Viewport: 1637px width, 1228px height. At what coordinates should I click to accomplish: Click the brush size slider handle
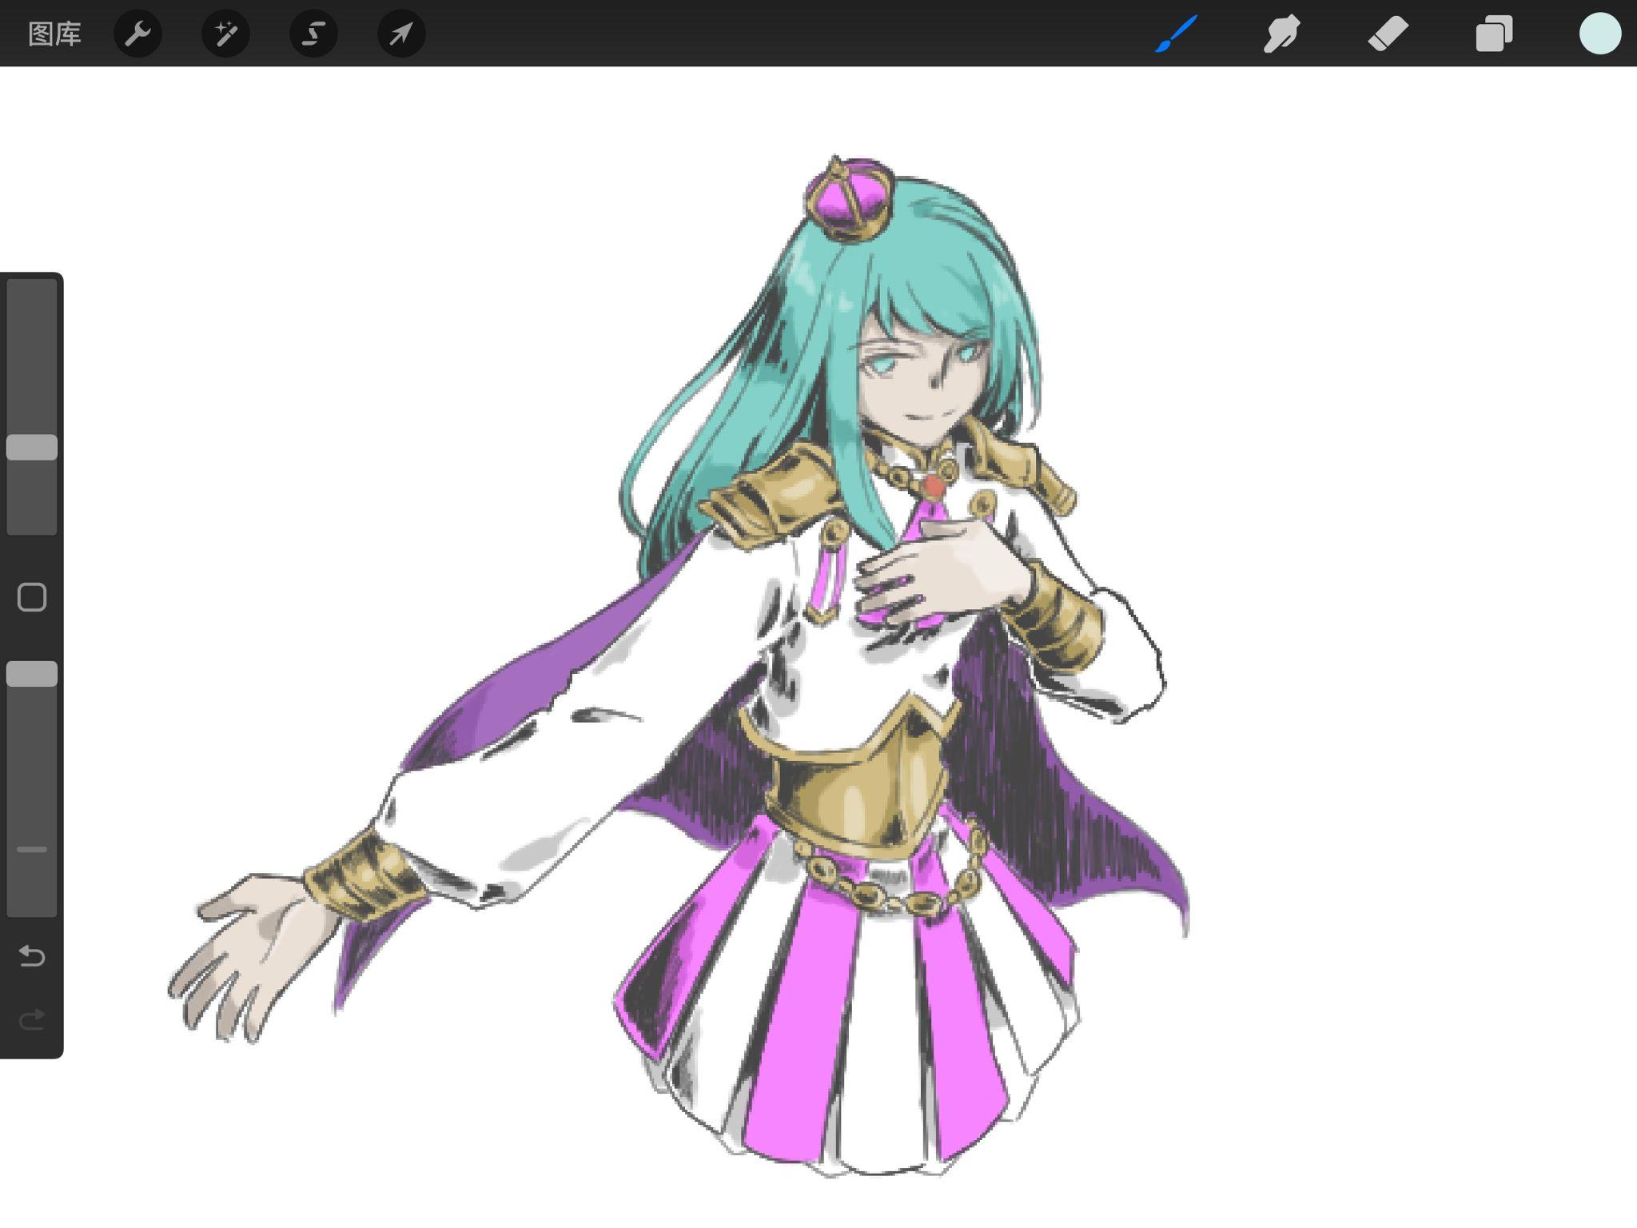[x=32, y=448]
